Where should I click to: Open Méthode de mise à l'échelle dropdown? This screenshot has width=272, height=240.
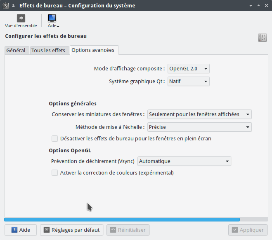(199, 127)
